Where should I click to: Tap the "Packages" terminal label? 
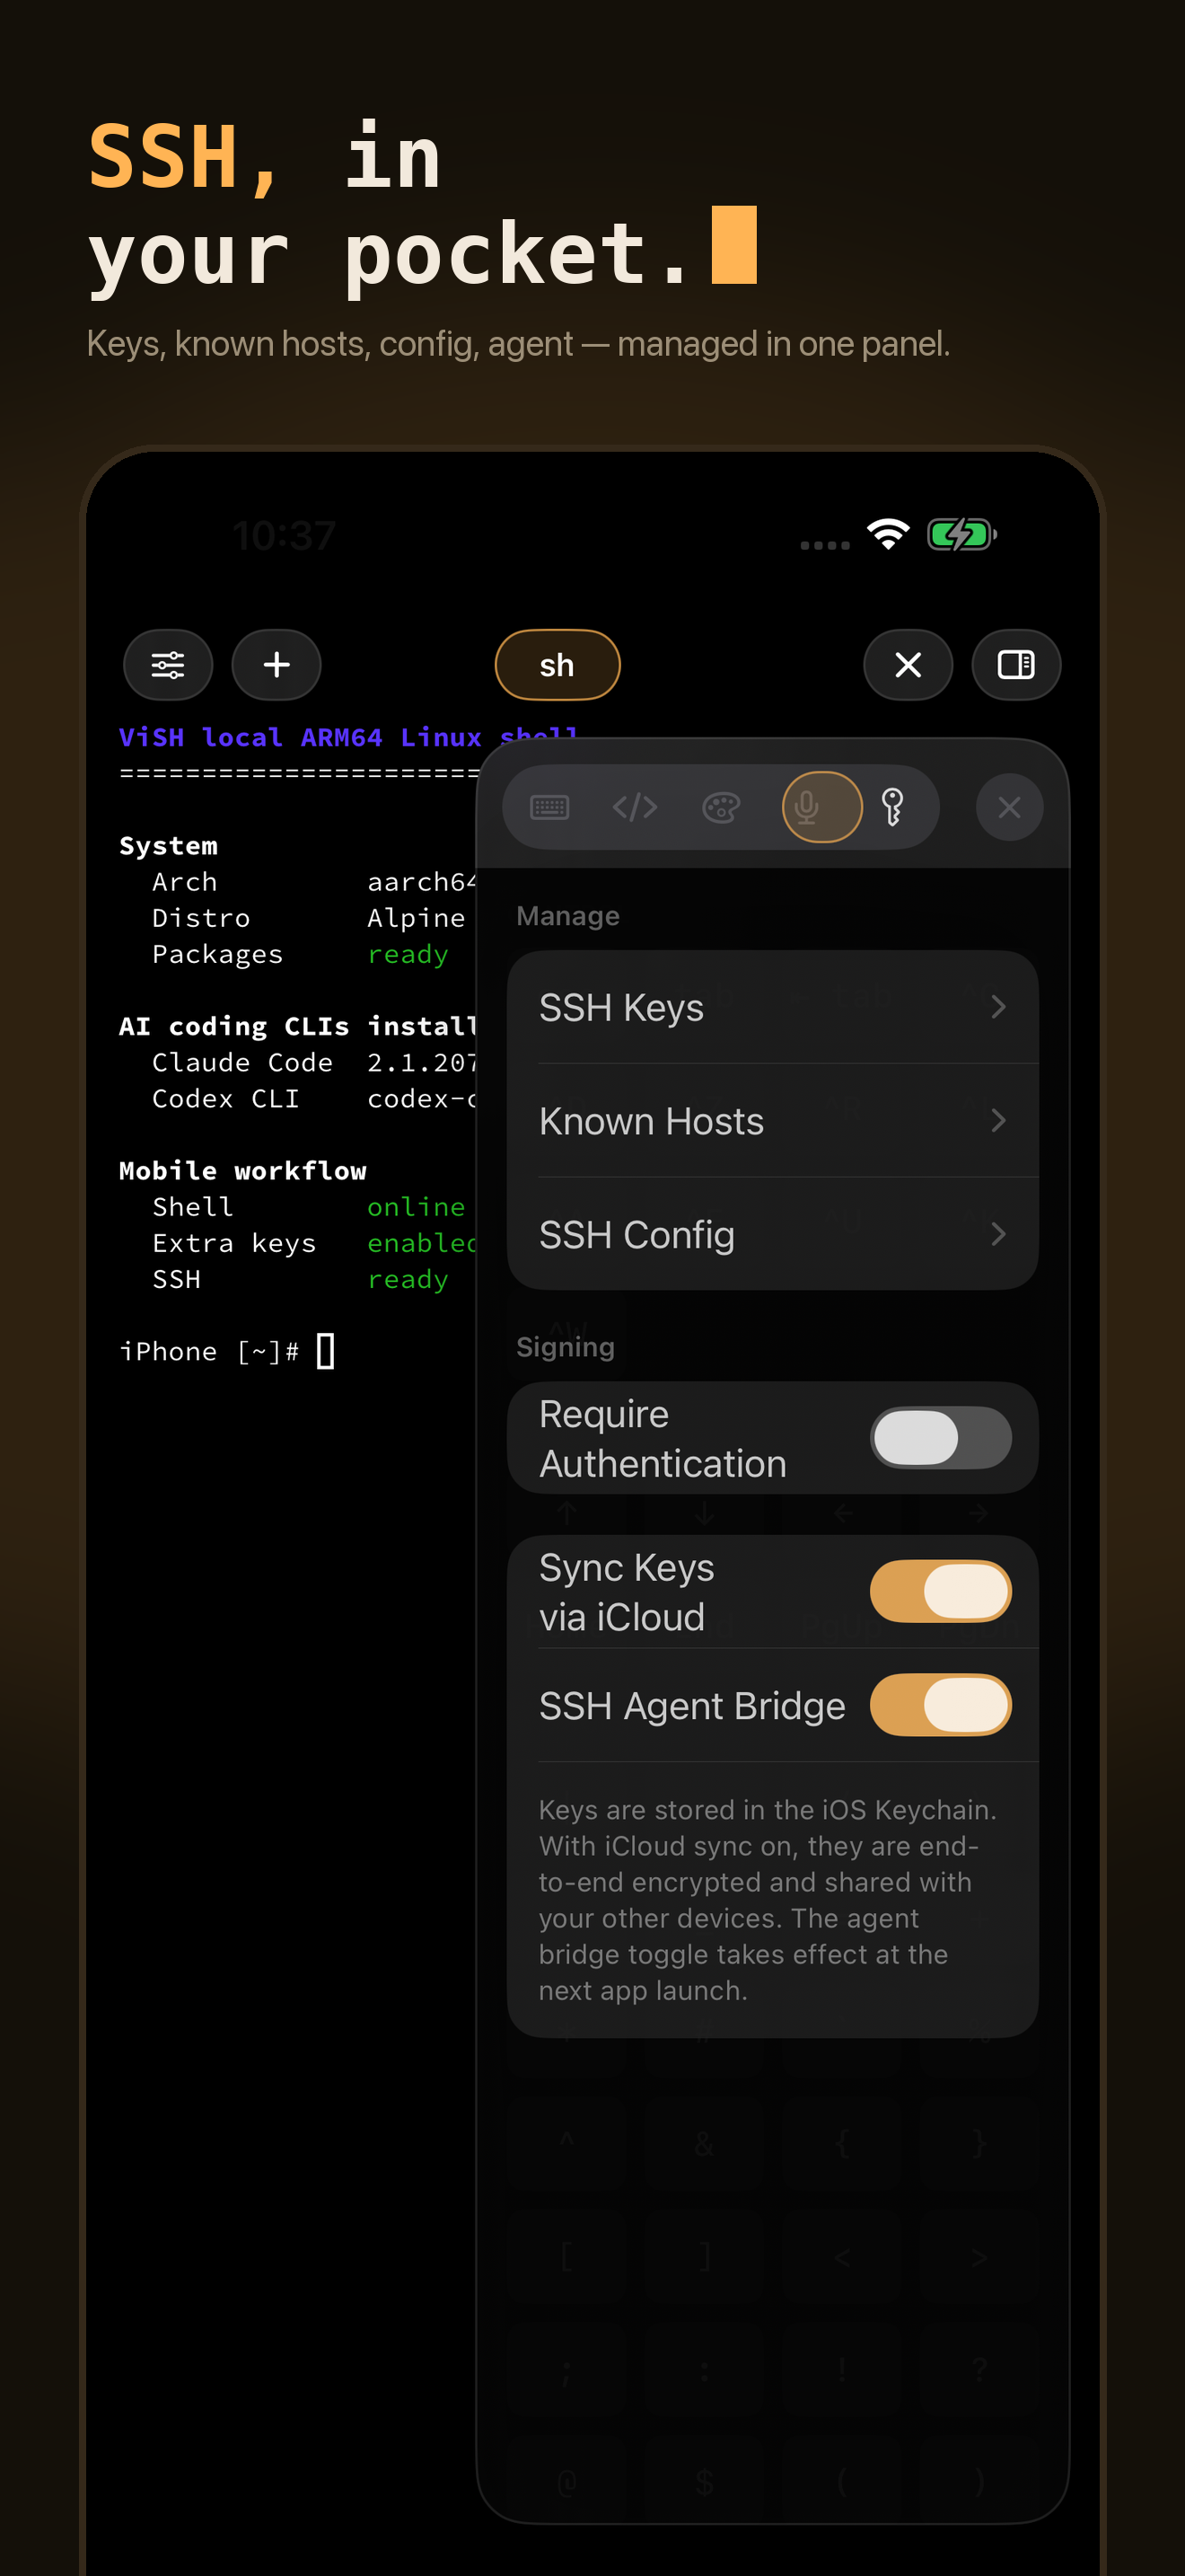coord(218,954)
